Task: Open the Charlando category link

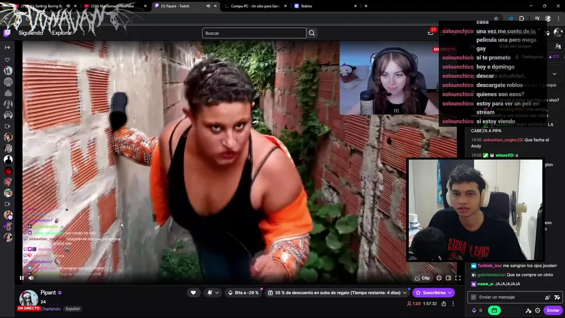Action: tap(50, 309)
